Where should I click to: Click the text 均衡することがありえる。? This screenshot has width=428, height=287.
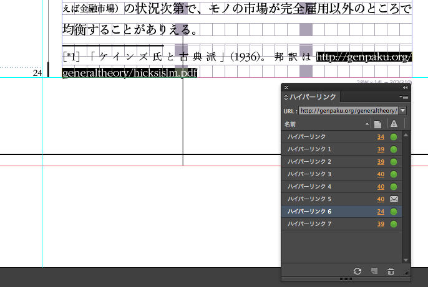point(130,29)
